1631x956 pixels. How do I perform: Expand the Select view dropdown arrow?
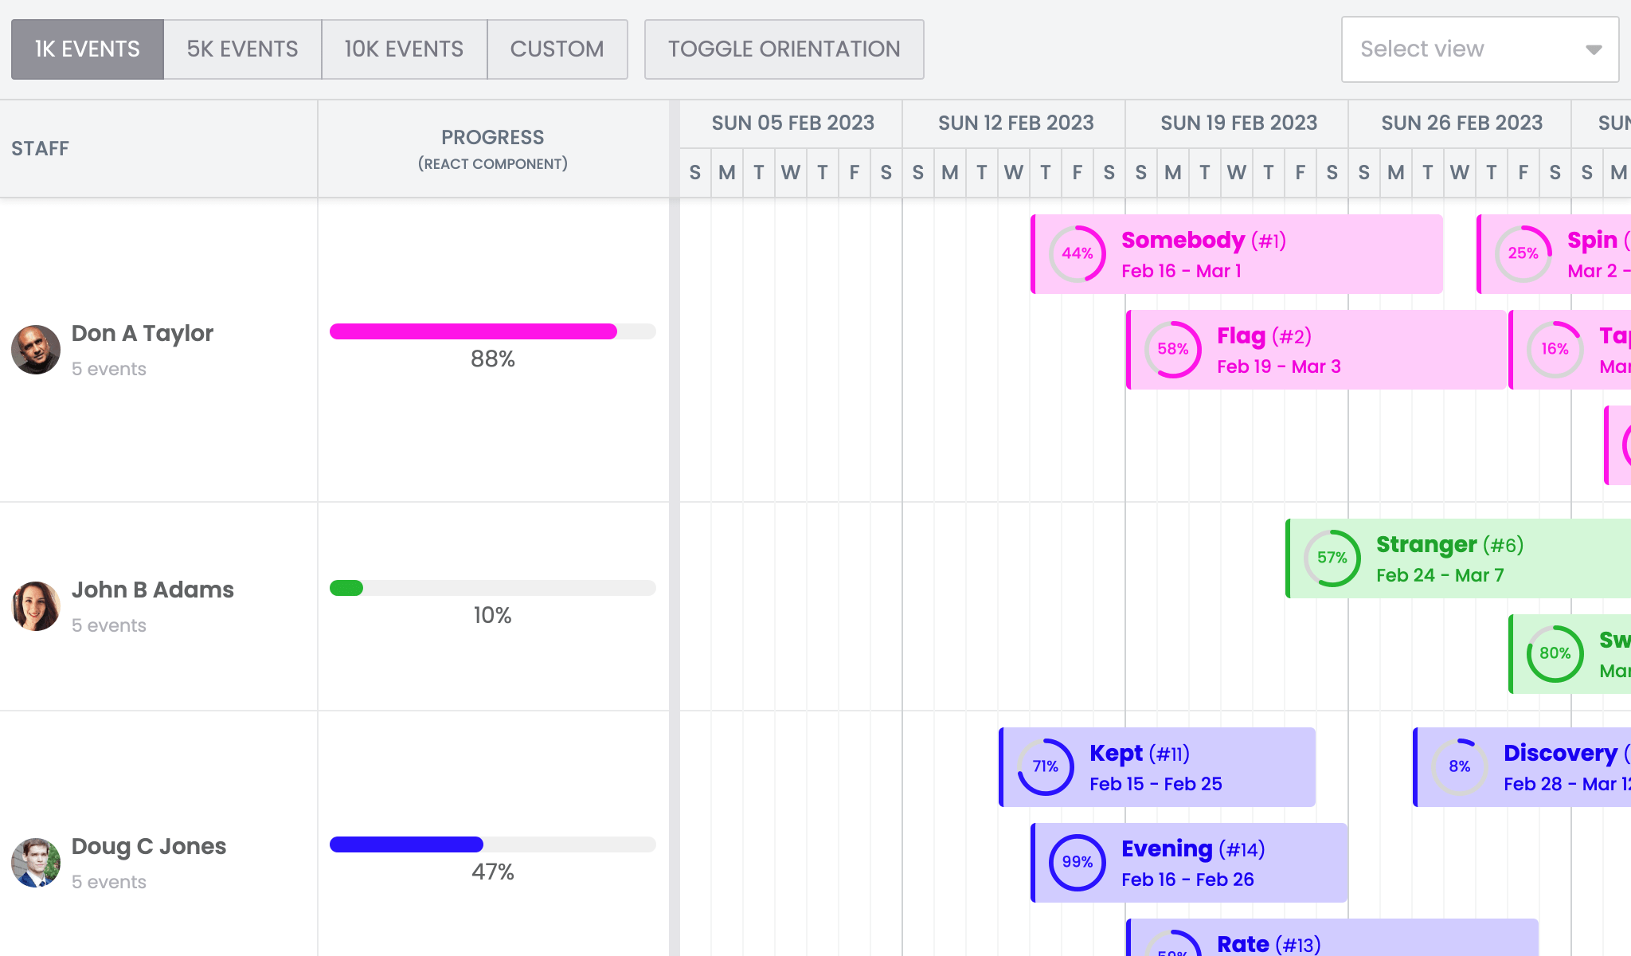[x=1594, y=49]
